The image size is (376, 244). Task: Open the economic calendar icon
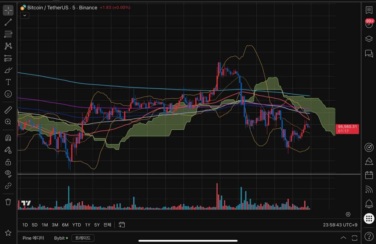pos(369,175)
